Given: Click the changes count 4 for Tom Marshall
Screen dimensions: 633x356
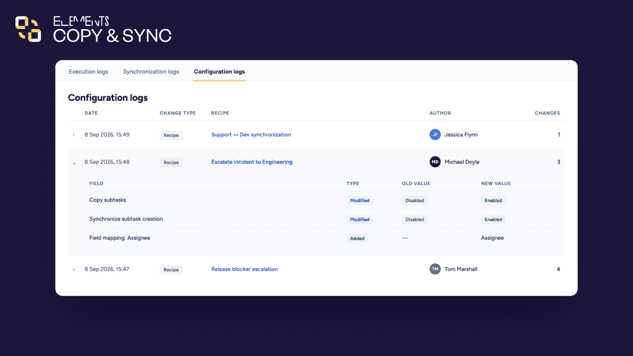Looking at the screenshot, I should click(558, 269).
